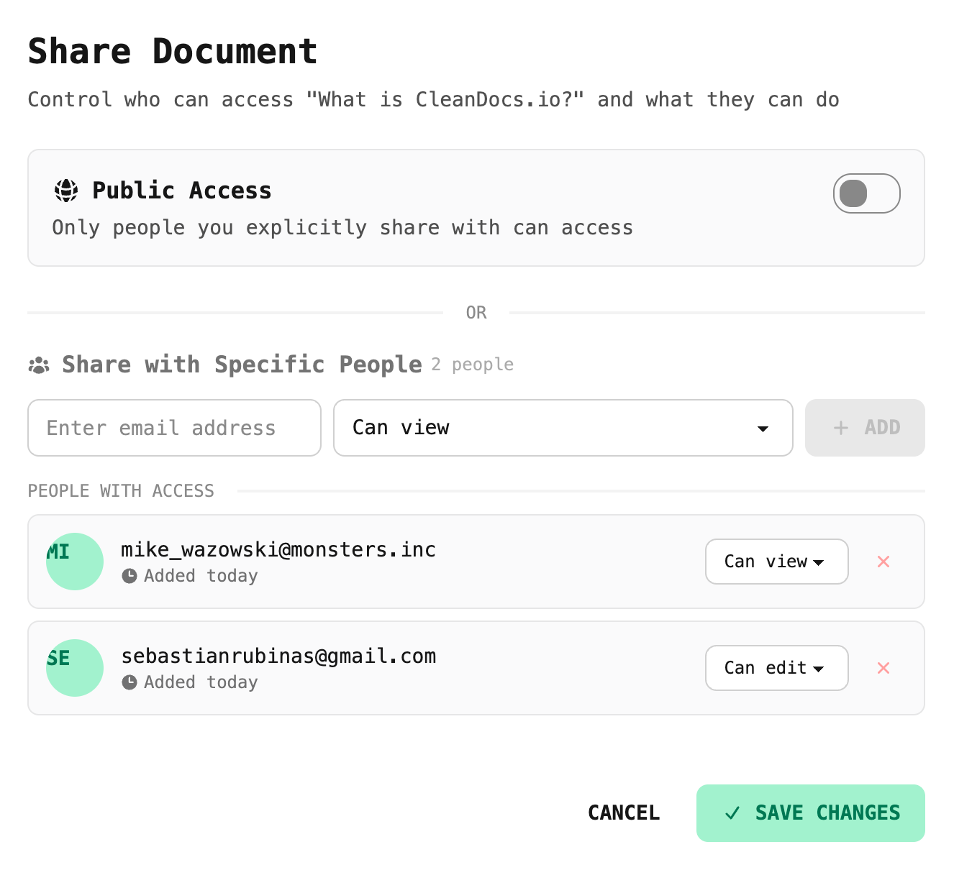The width and height of the screenshot is (954, 870).
Task: Click the clock icon on sebastianrubinas's entry
Action: pyautogui.click(x=130, y=682)
